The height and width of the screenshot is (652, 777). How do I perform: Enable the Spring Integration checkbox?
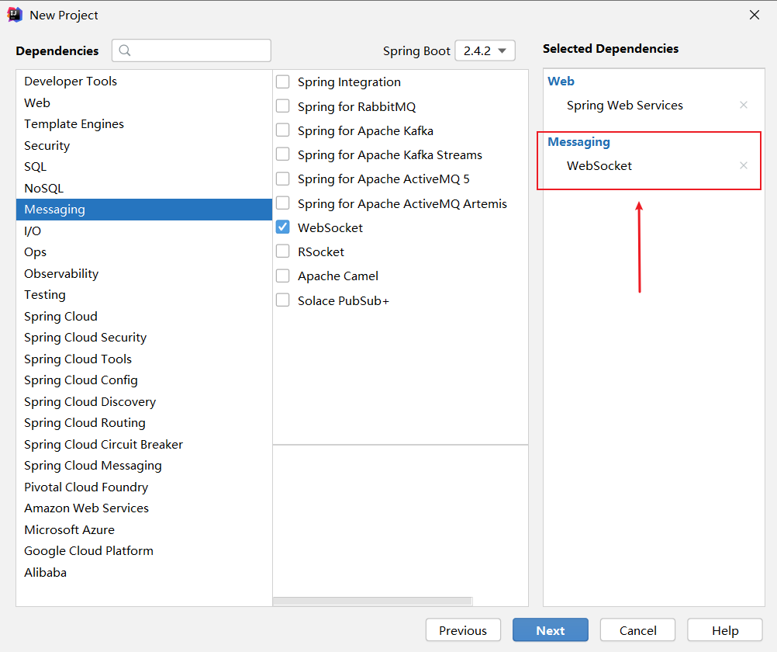pos(282,81)
